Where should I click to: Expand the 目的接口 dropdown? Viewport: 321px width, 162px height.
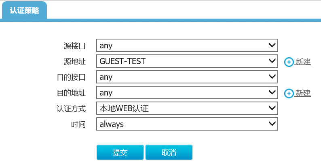tap(187, 77)
